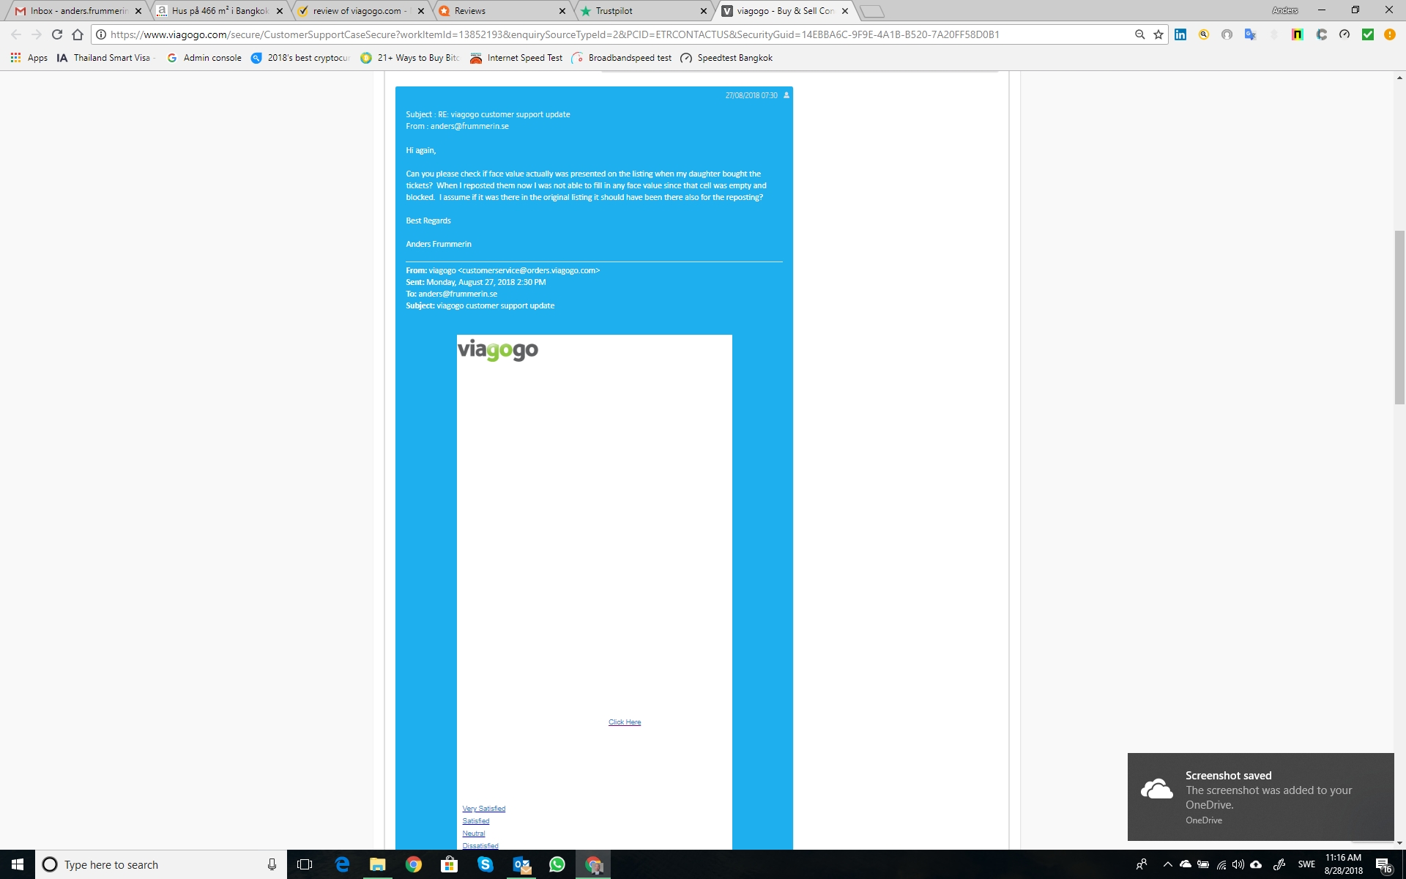
Task: Expand hidden system tray icons
Action: pos(1167,864)
